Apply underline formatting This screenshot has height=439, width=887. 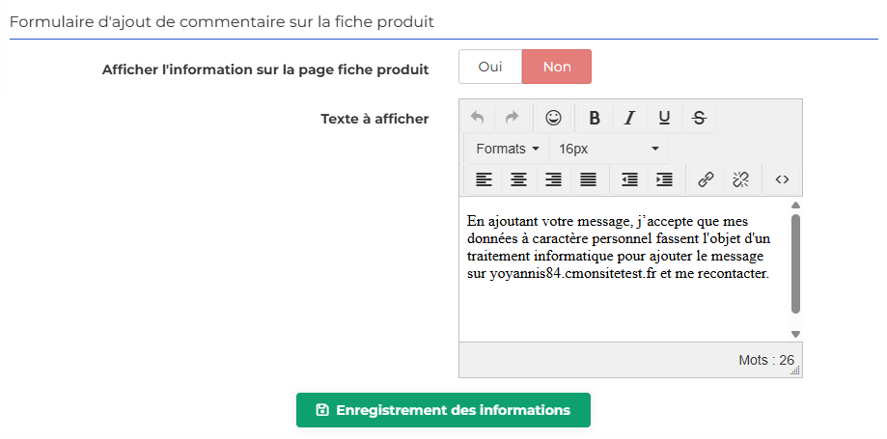tap(664, 118)
